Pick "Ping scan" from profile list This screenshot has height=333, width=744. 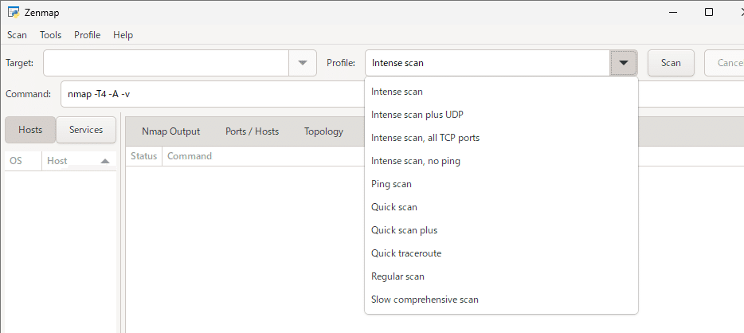pyautogui.click(x=391, y=184)
